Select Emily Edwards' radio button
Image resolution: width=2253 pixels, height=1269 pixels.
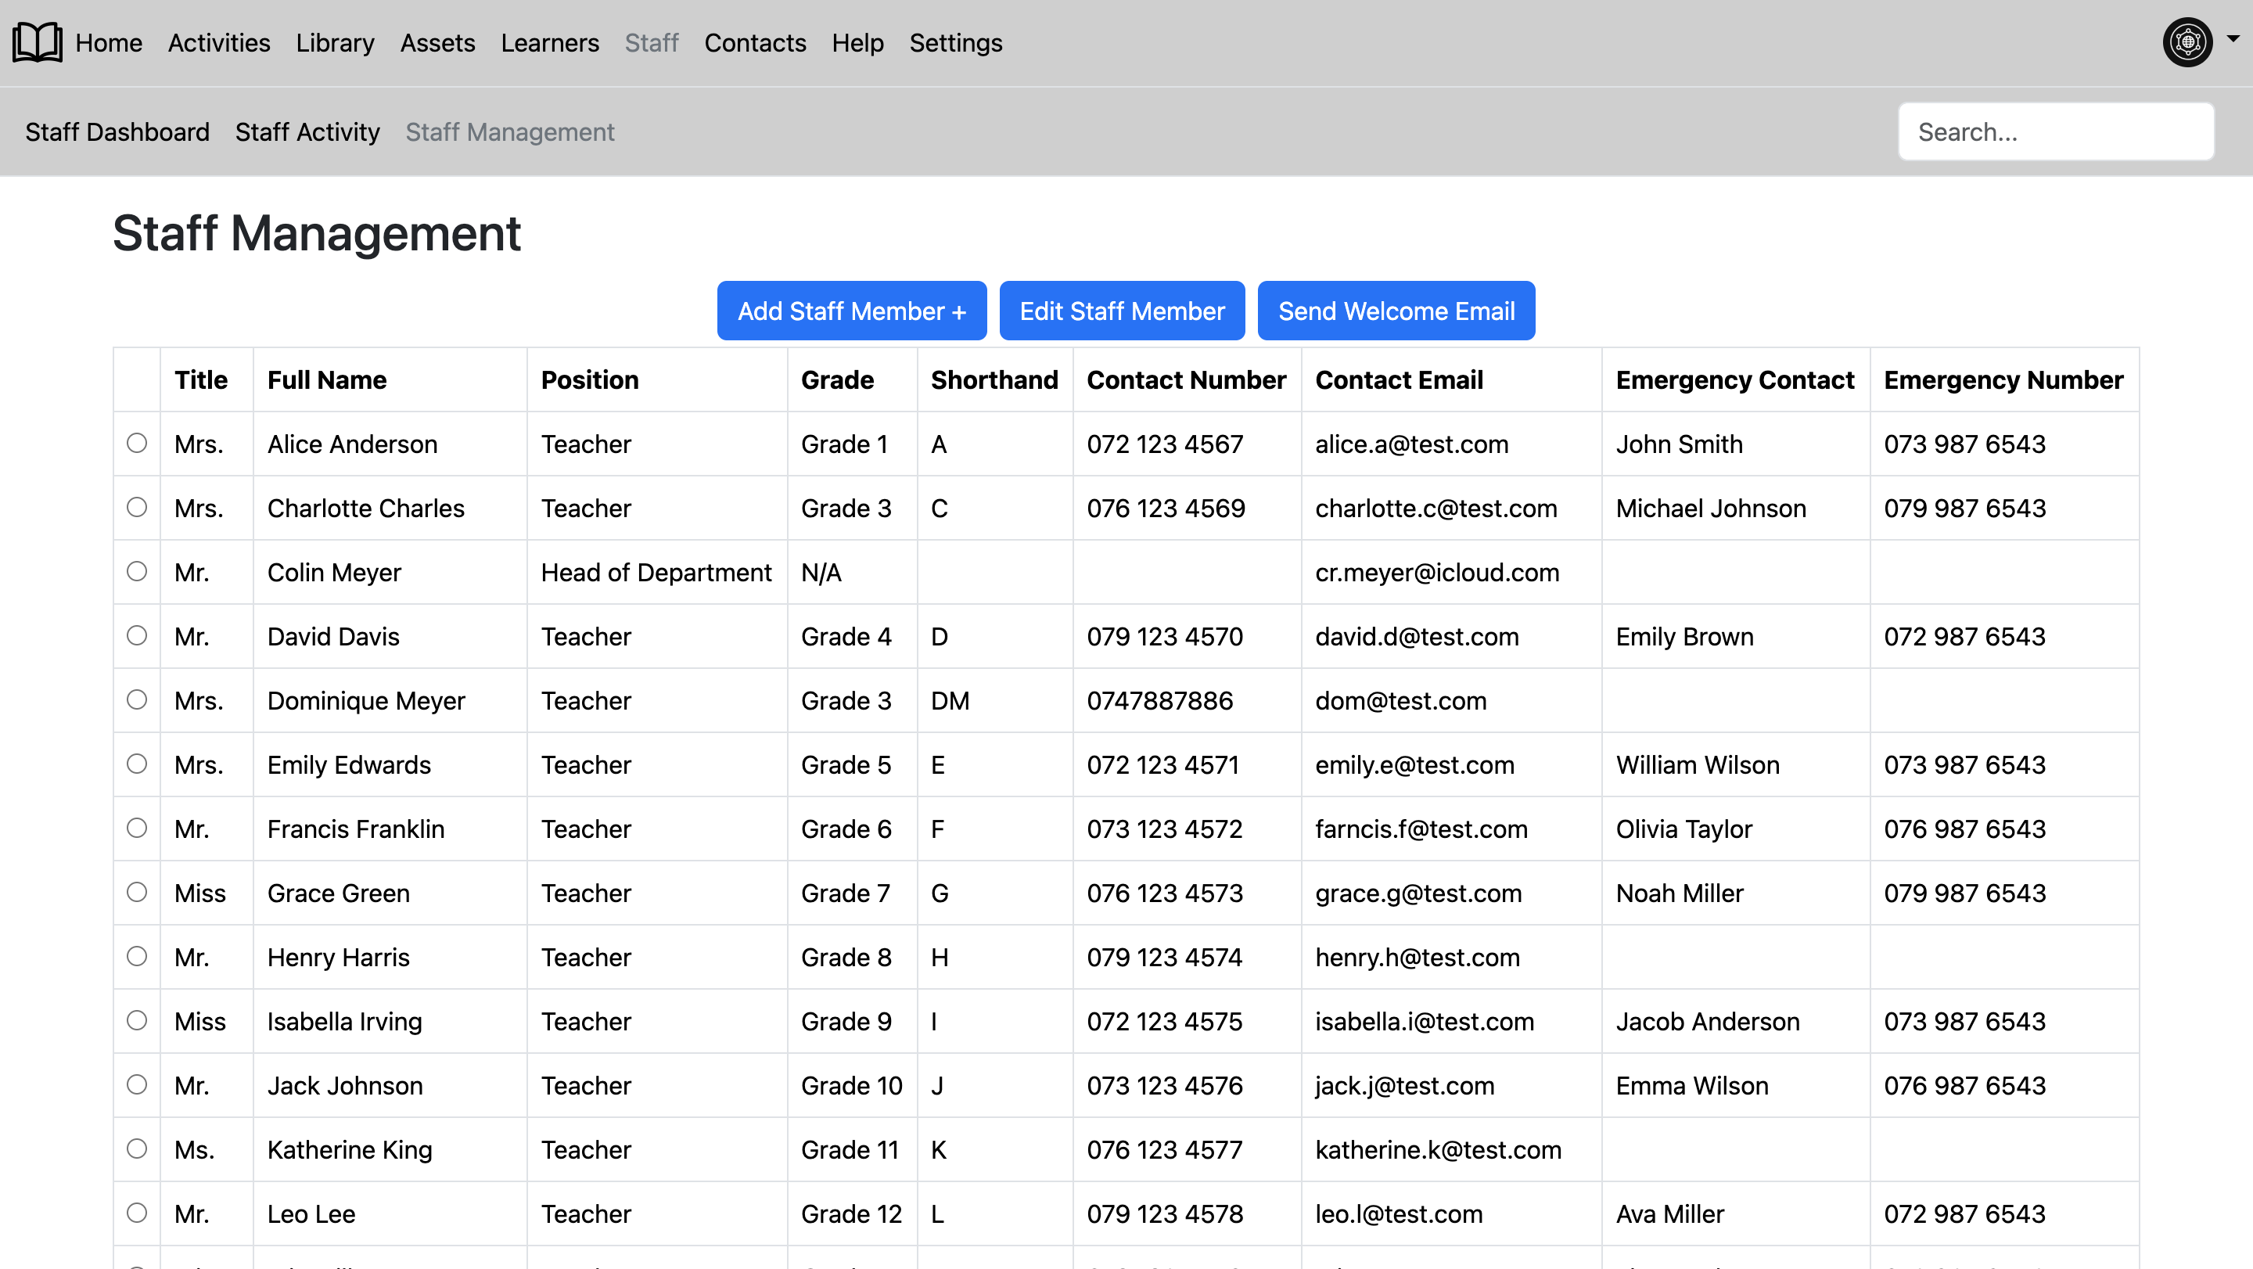tap(136, 764)
